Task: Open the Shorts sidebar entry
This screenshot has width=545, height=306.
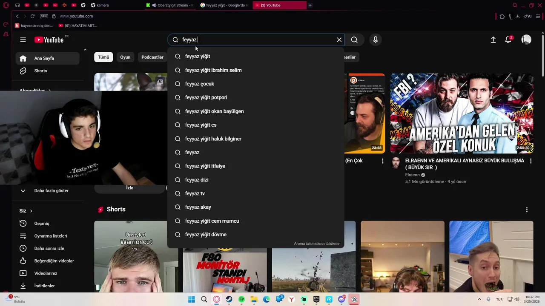Action: point(48,71)
